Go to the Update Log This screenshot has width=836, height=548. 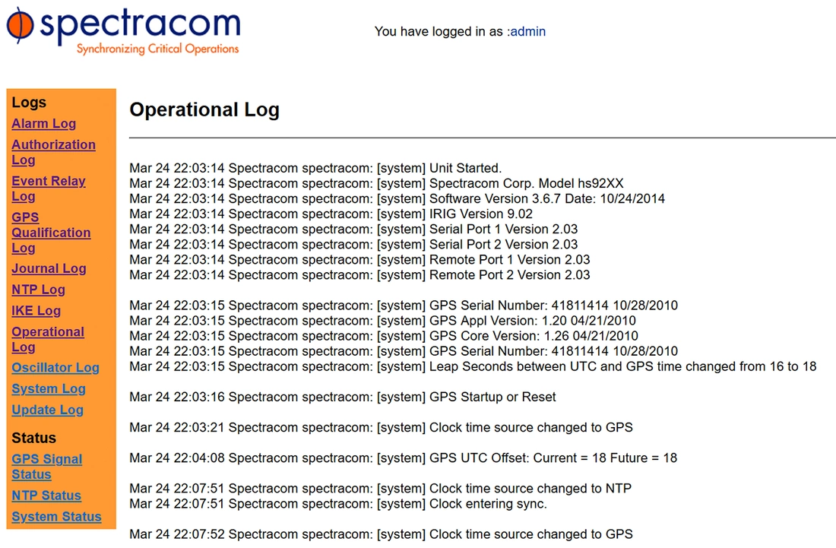click(x=47, y=410)
